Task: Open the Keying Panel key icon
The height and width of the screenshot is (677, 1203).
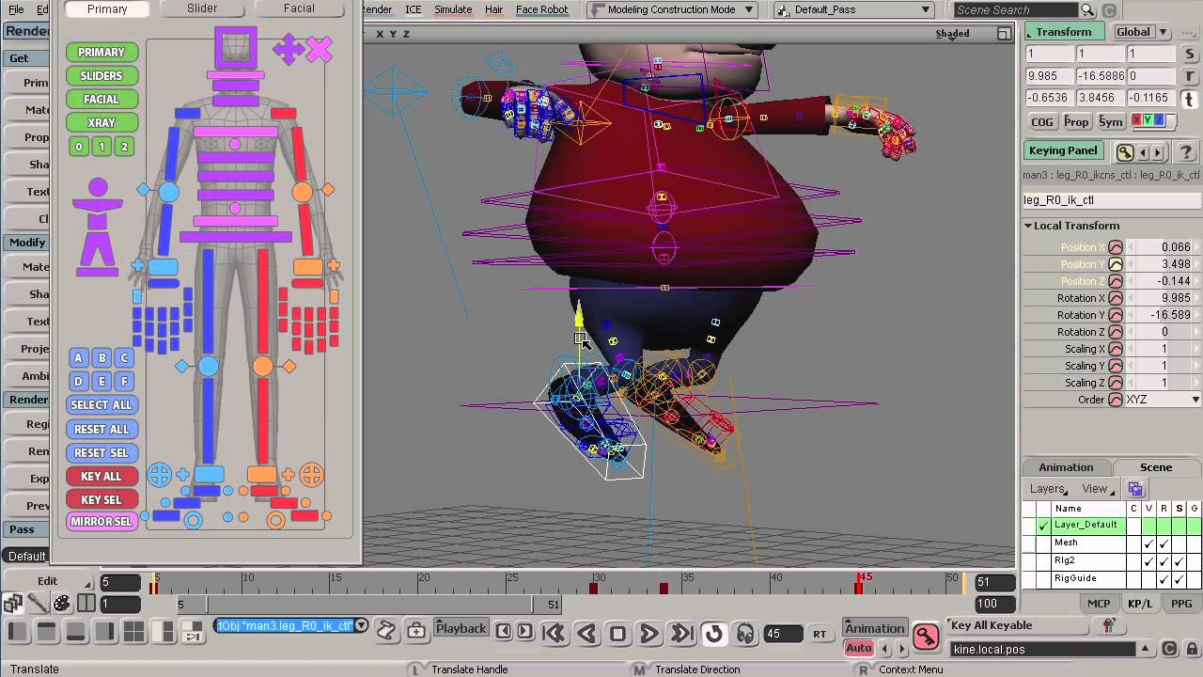Action: pyautogui.click(x=1124, y=151)
